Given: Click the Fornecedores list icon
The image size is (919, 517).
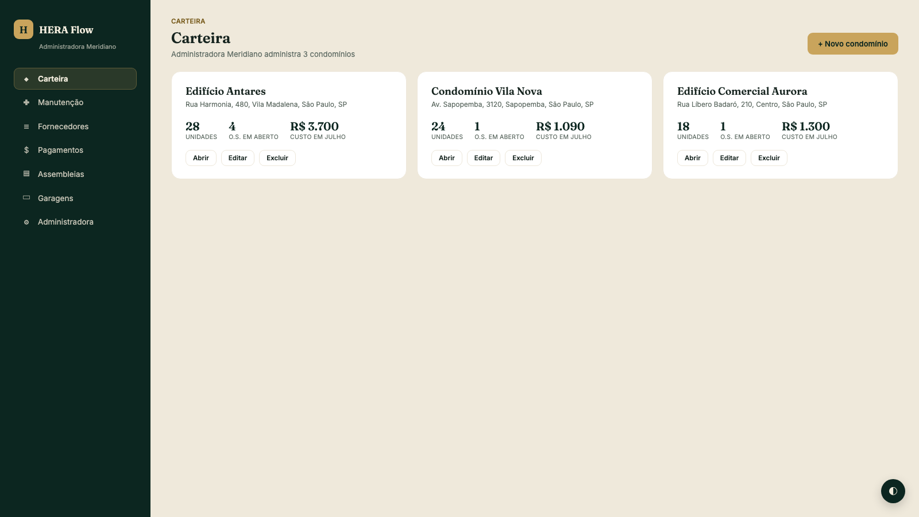Looking at the screenshot, I should point(26,126).
